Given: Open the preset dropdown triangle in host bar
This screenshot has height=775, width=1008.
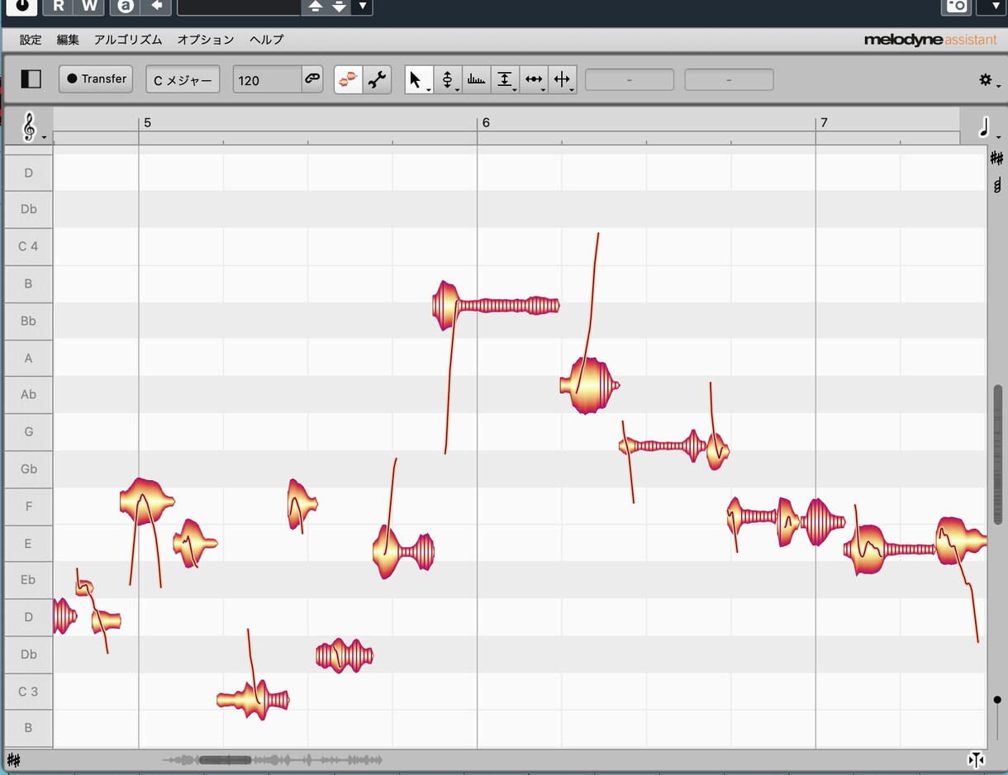Looking at the screenshot, I should pos(363,7).
